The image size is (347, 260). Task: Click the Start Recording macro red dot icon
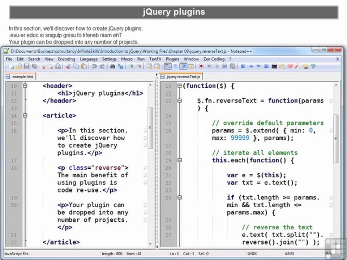[x=201, y=66]
